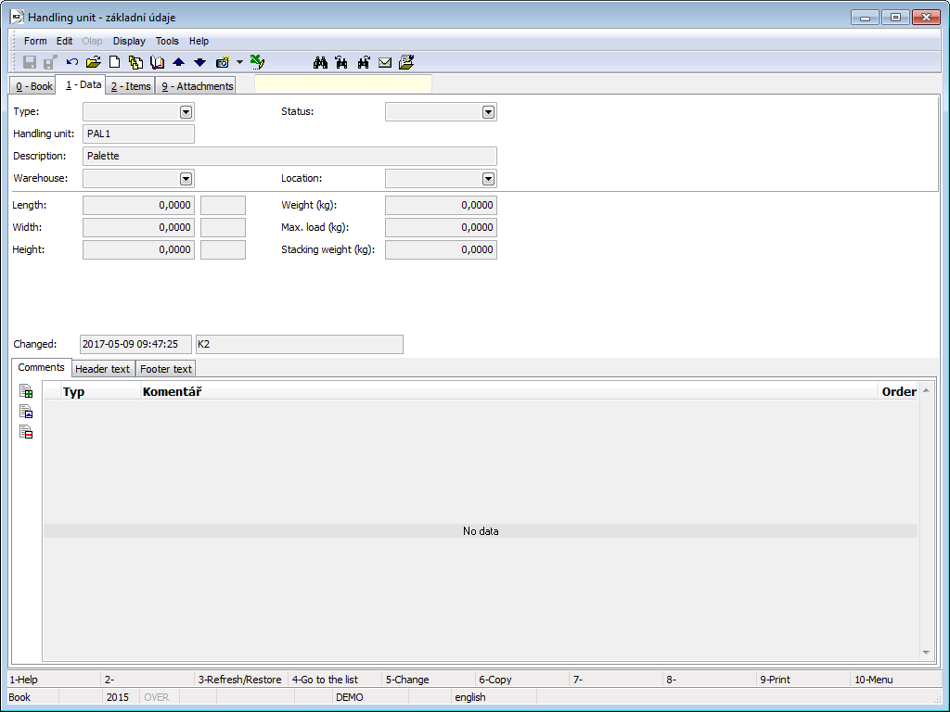The width and height of the screenshot is (950, 712).
Task: Expand the Status dropdown list
Action: pos(488,112)
